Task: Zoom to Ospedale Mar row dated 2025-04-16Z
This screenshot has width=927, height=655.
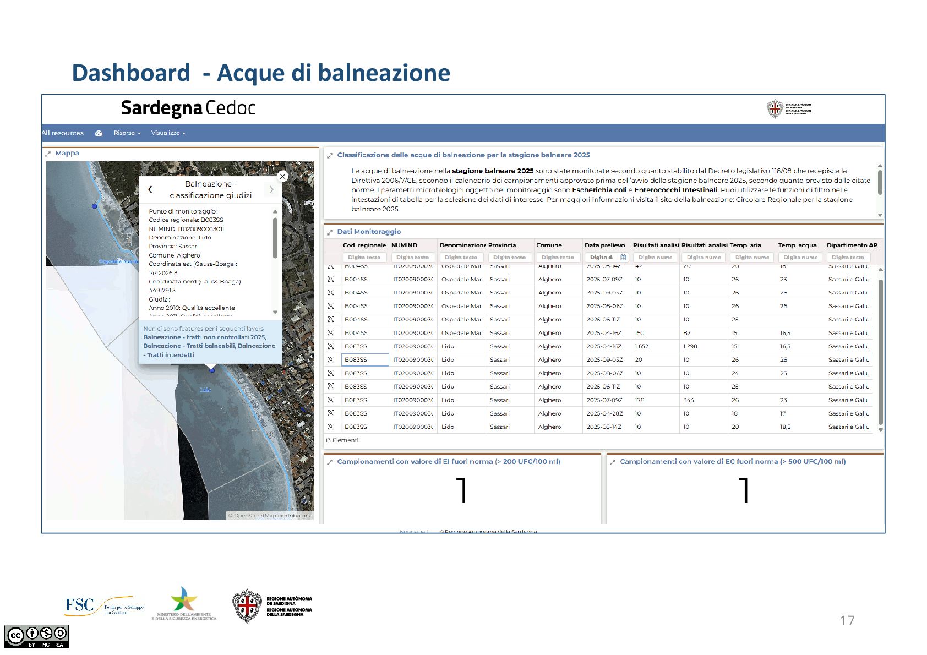Action: click(x=331, y=332)
